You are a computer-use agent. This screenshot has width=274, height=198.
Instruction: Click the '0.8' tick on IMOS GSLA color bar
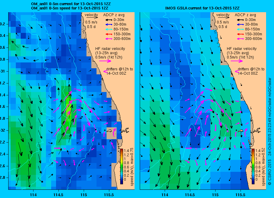pyautogui.click(x=258, y=163)
